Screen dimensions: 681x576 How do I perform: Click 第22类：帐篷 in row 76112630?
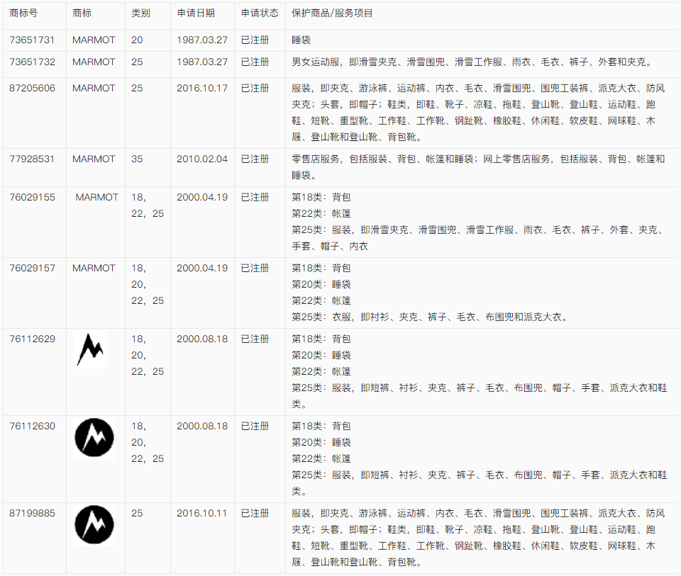(x=321, y=458)
